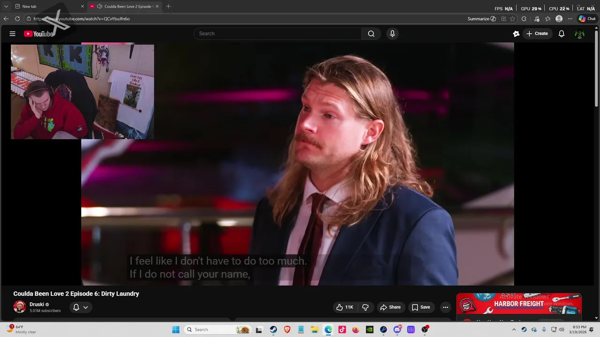Open the apps icon left of the star
Screen dimensions: 600x337
point(503,19)
